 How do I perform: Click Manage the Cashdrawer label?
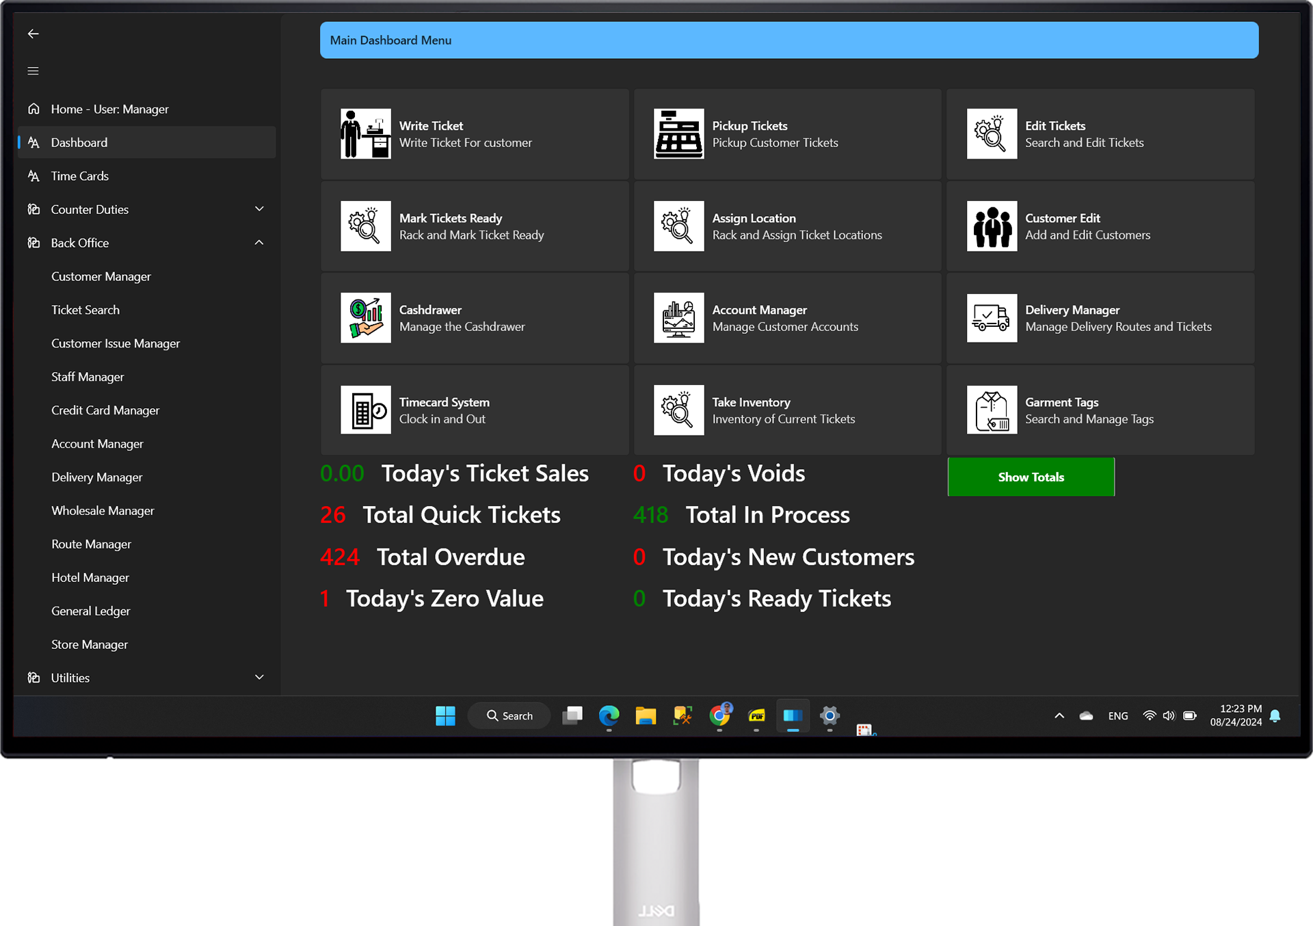(x=462, y=327)
